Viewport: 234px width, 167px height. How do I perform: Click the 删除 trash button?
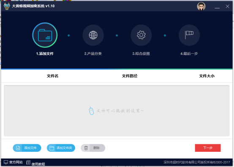(x=93, y=148)
